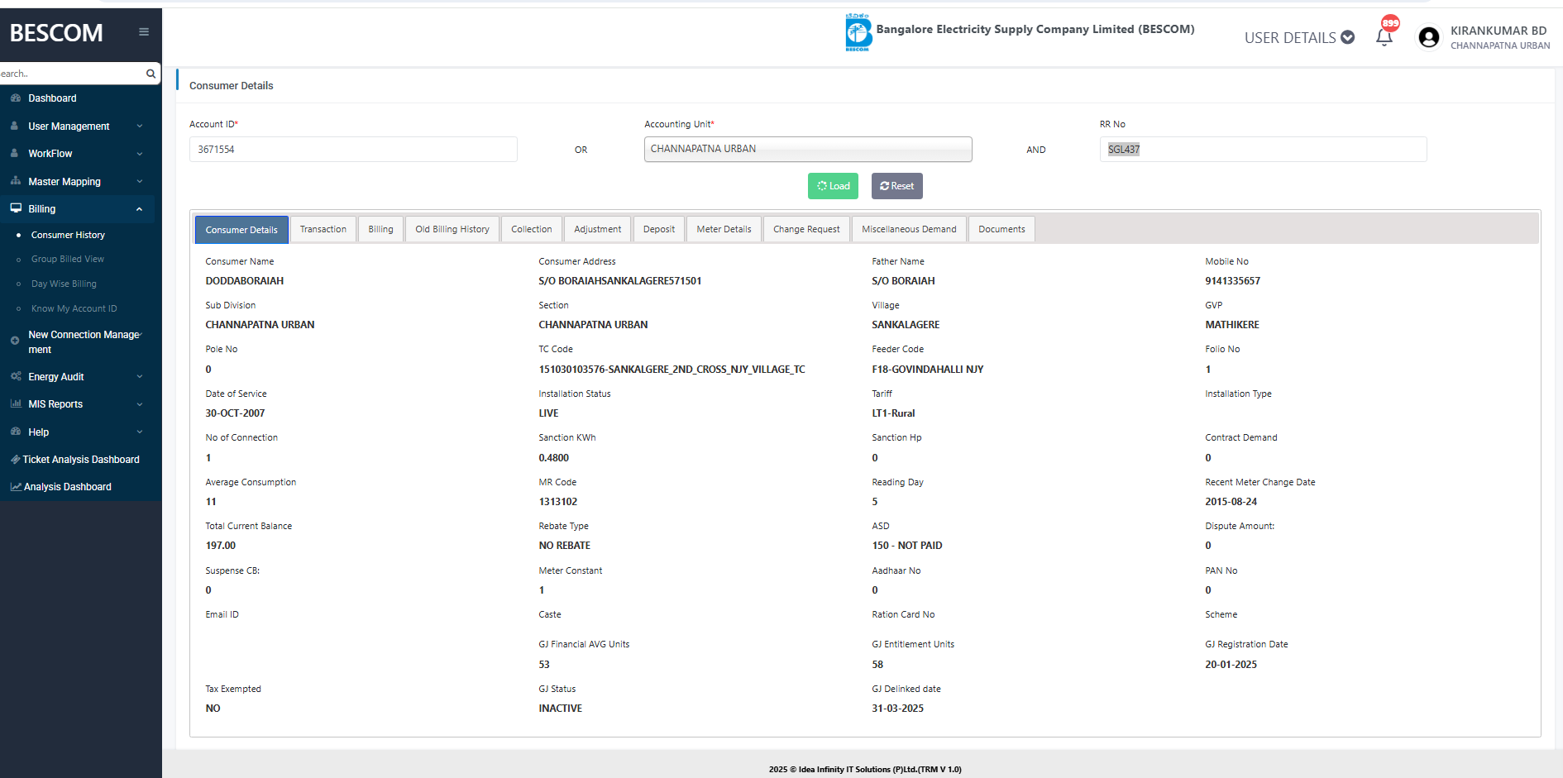Click the Help sidebar icon
This screenshot has height=778, width=1563.
[15, 432]
